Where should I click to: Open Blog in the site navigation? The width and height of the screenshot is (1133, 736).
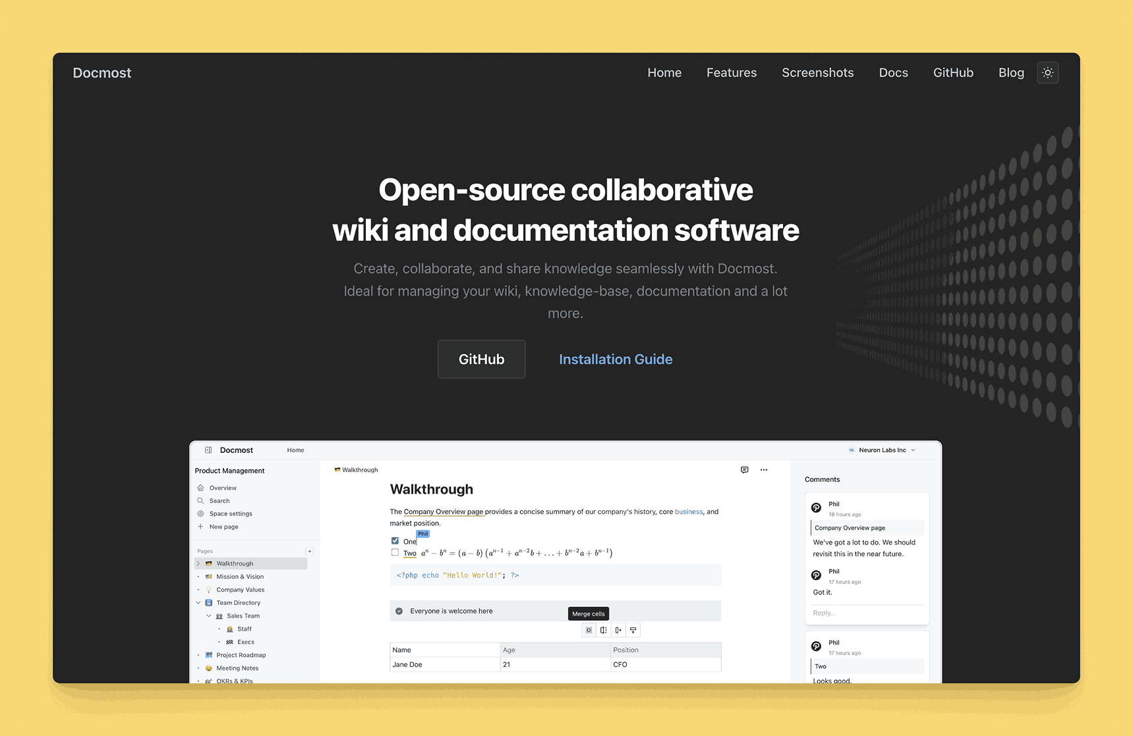pyautogui.click(x=1011, y=72)
